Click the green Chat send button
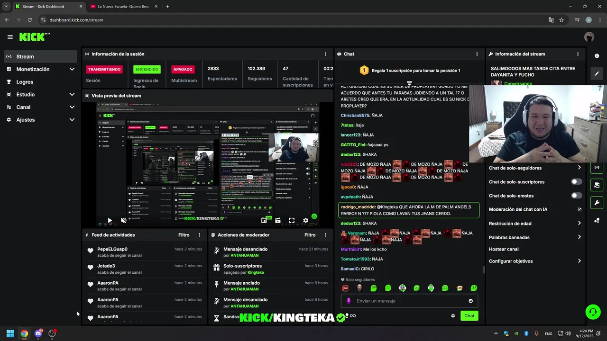Screen dimensions: 607x341 click(469, 316)
